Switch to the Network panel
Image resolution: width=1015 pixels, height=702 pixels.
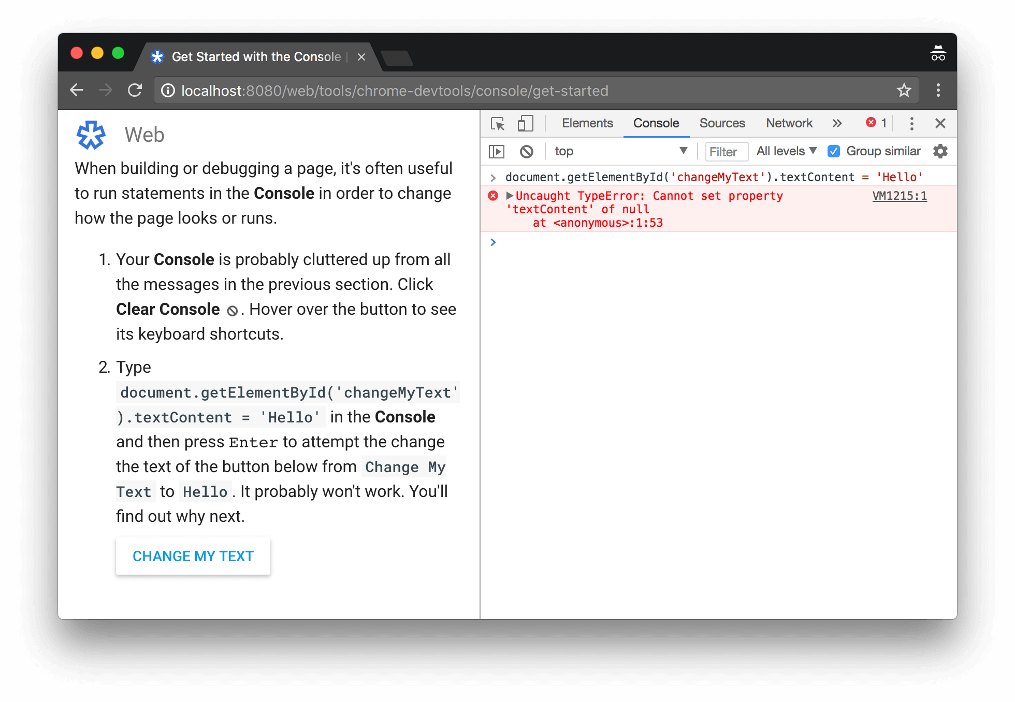coord(789,123)
